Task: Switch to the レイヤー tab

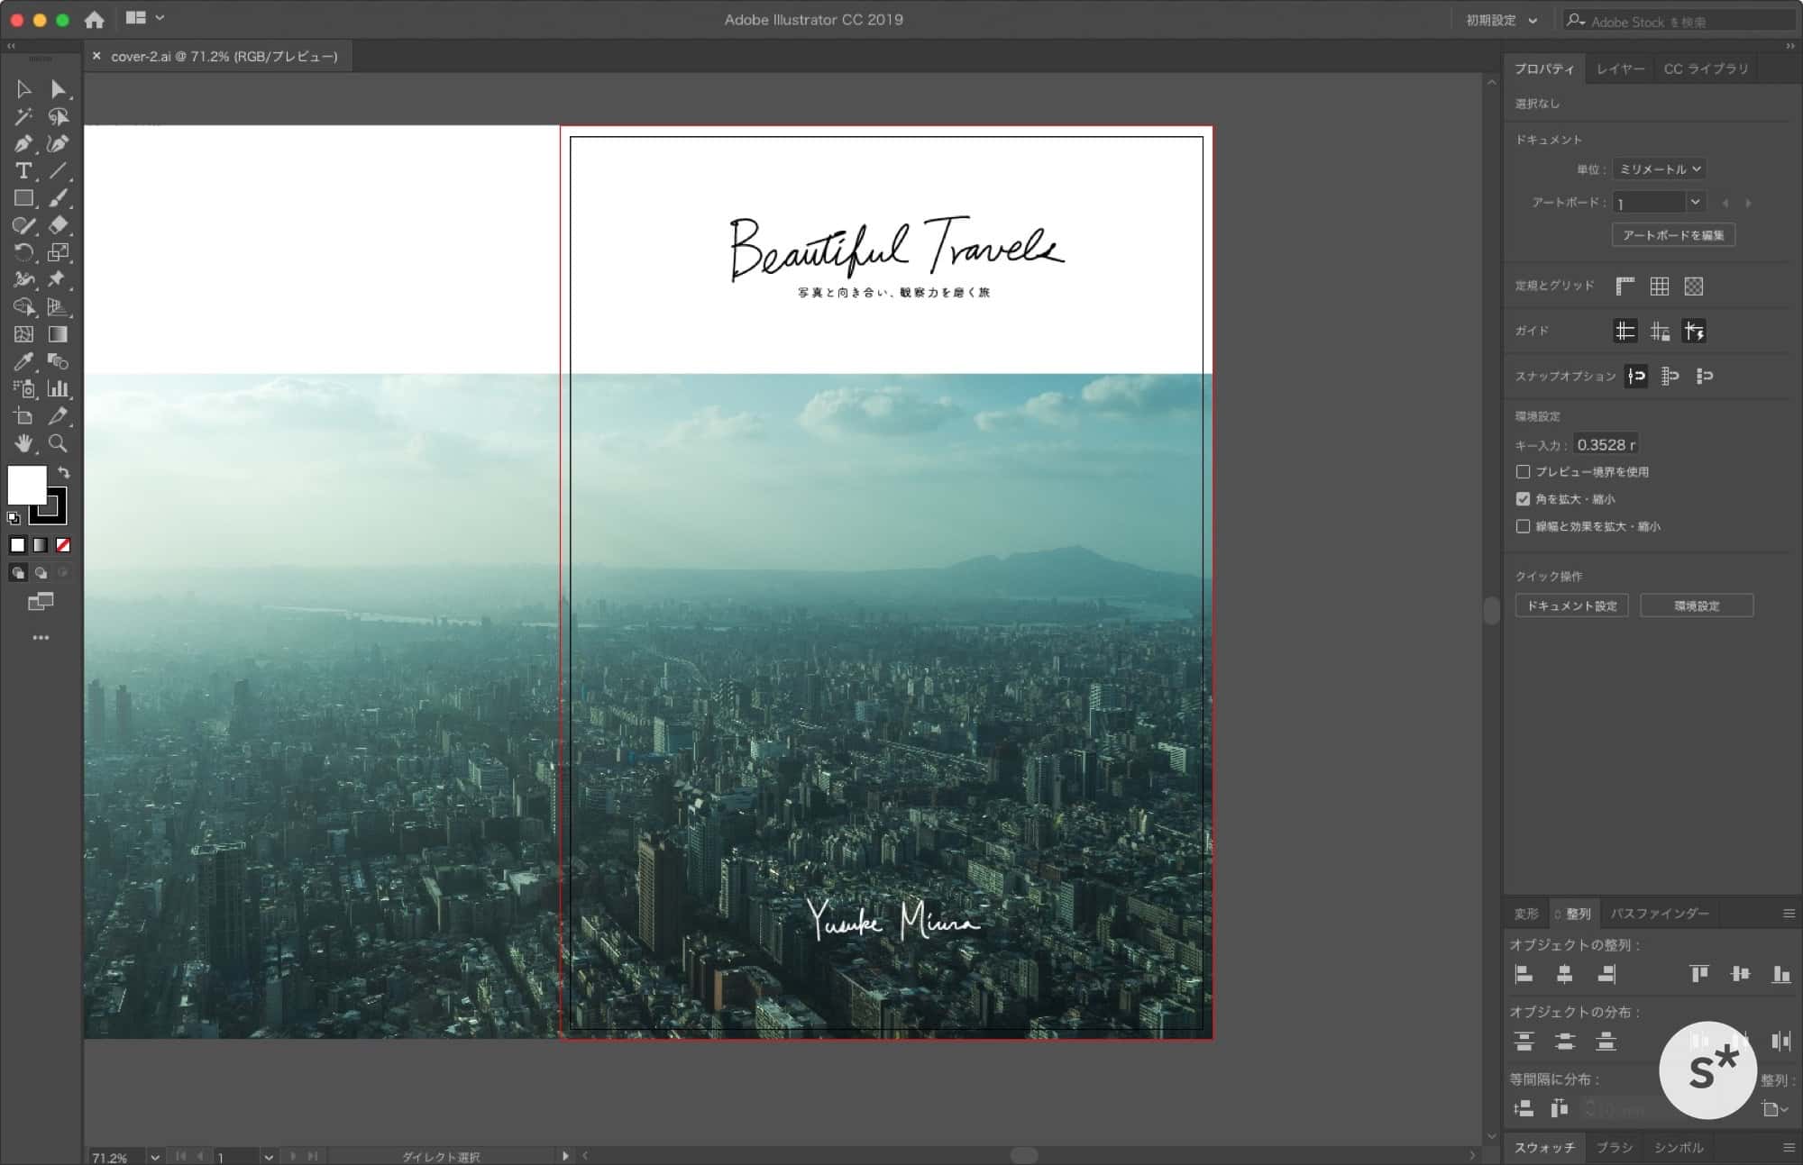Action: coord(1620,68)
